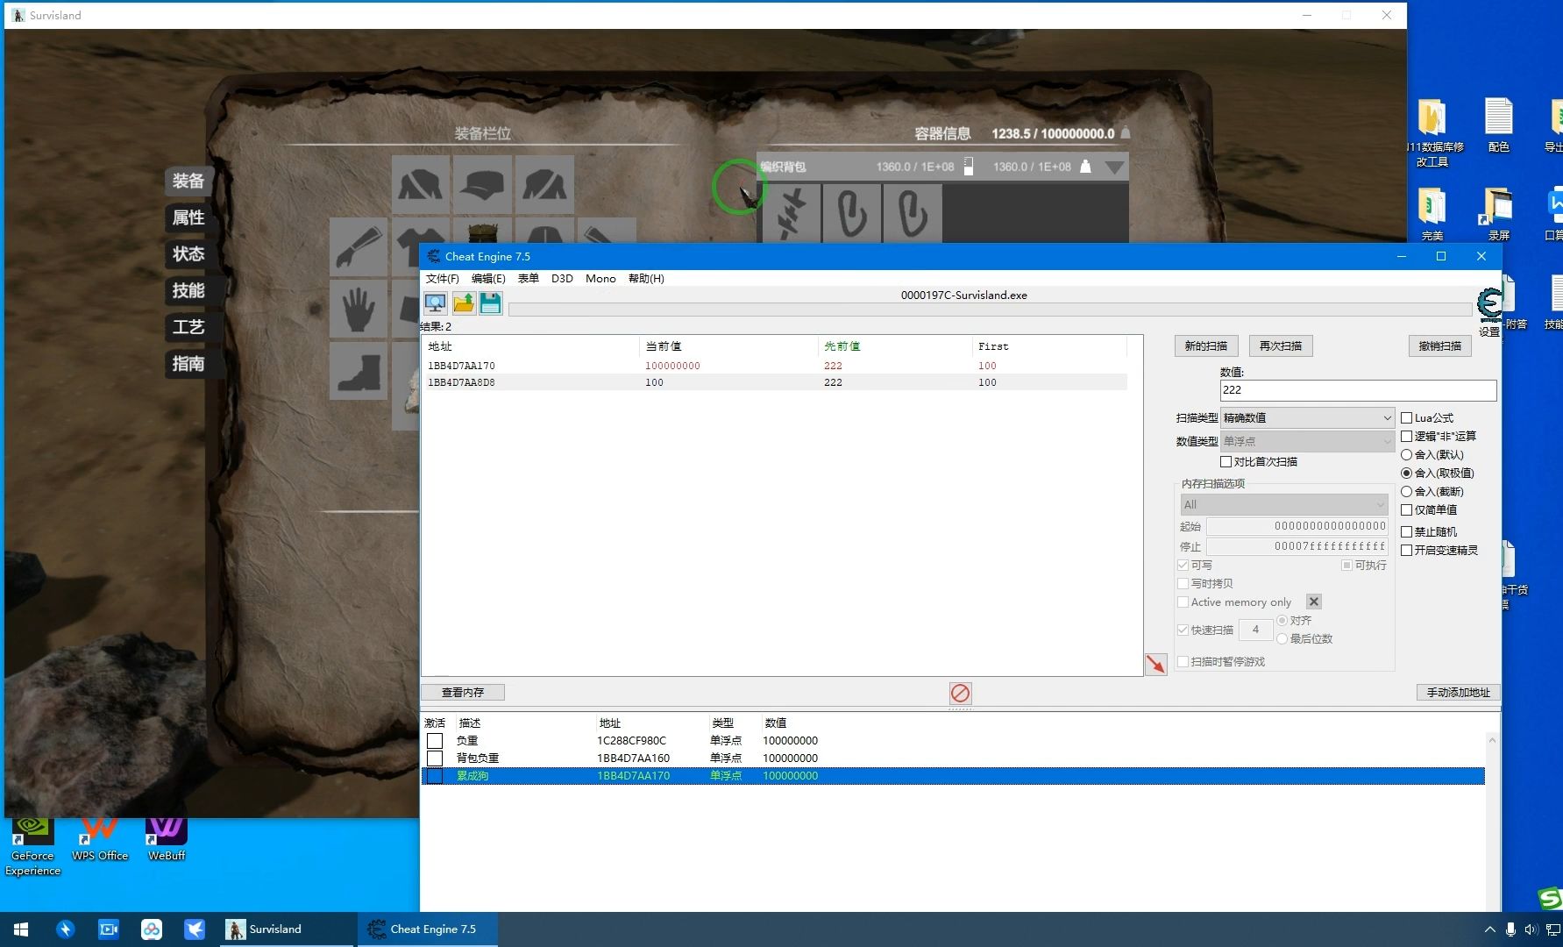
Task: Click the 查看内存 button
Action: [463, 693]
